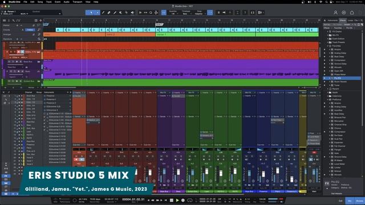Click the Verse 1 marker on the timeline

tap(159, 24)
